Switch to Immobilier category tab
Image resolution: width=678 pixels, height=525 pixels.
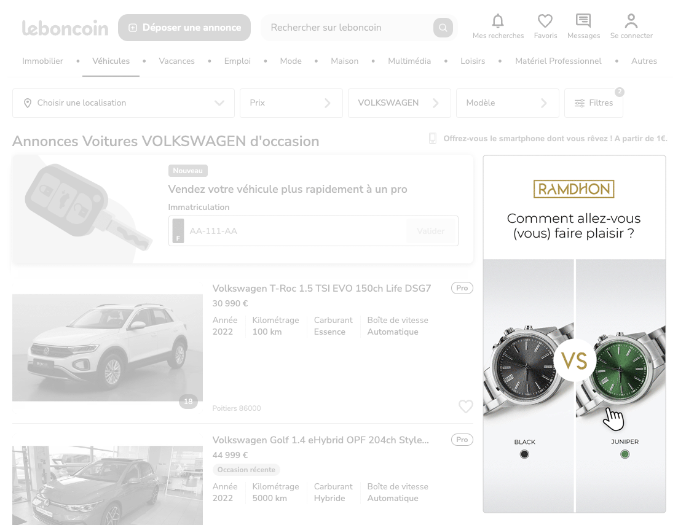tap(43, 61)
